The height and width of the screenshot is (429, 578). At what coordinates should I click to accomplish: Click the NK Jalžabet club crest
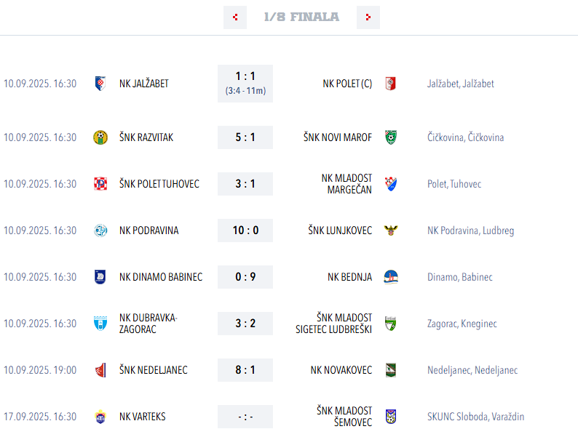pyautogui.click(x=100, y=84)
